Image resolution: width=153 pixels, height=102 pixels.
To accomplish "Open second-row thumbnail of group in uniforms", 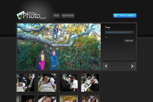I will click(x=90, y=98).
